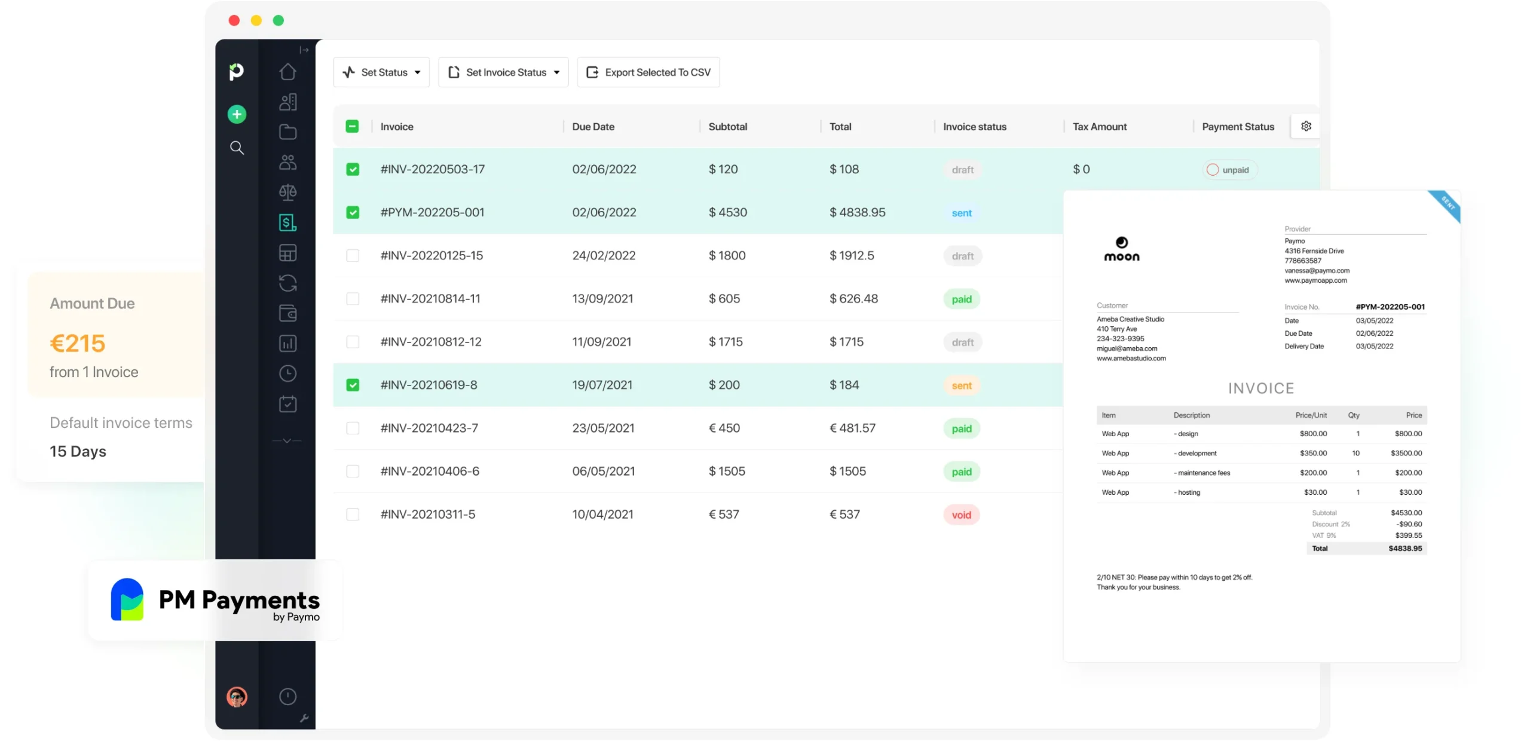This screenshot has width=1530, height=741.
Task: Open the Time tracking clock icon
Action: (289, 373)
